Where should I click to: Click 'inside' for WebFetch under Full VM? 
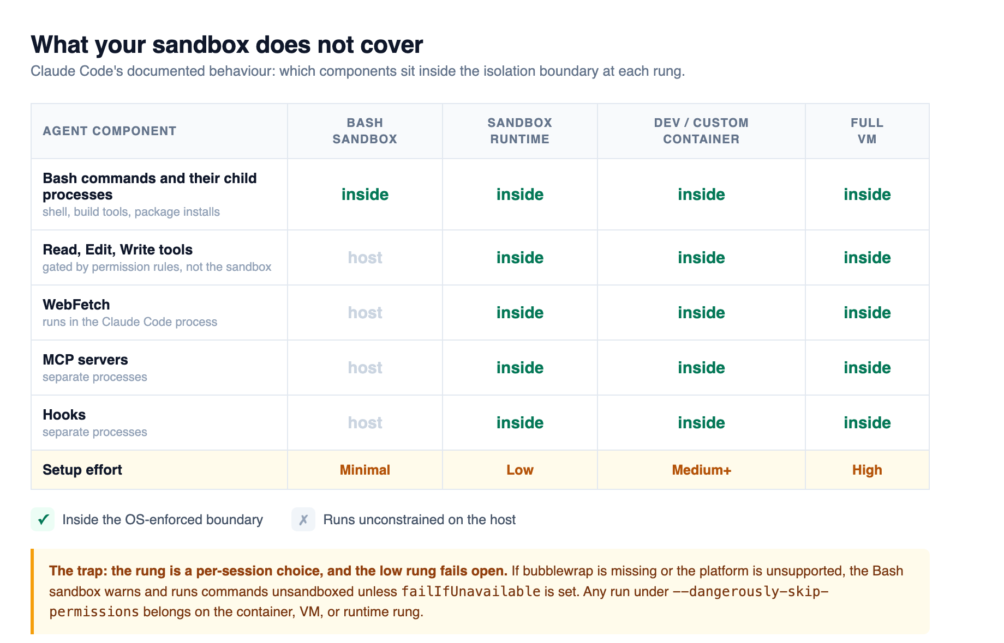coord(867,313)
